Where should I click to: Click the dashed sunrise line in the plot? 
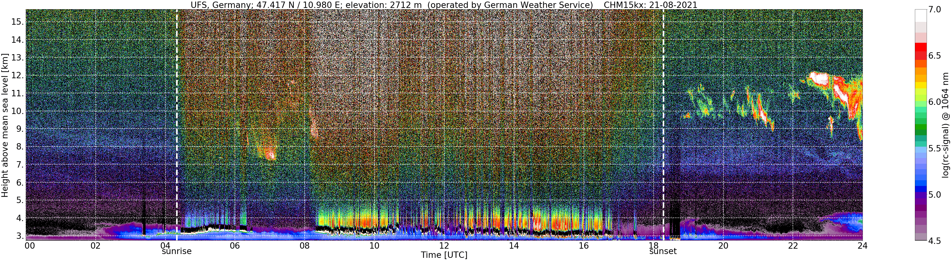coord(177,125)
